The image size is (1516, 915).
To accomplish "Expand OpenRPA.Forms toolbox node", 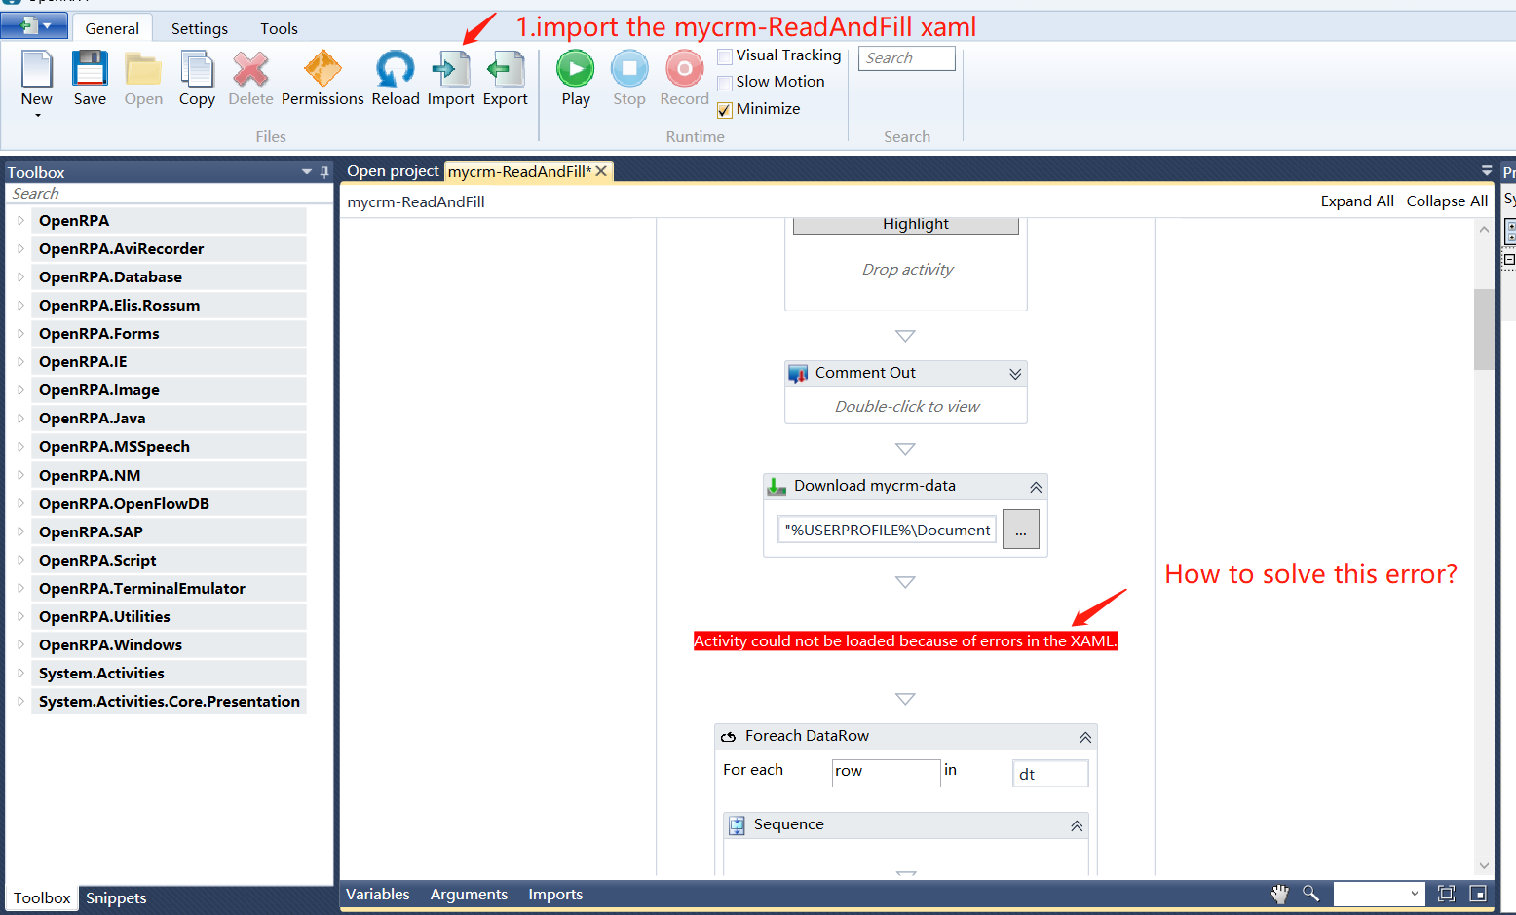I will pos(20,334).
